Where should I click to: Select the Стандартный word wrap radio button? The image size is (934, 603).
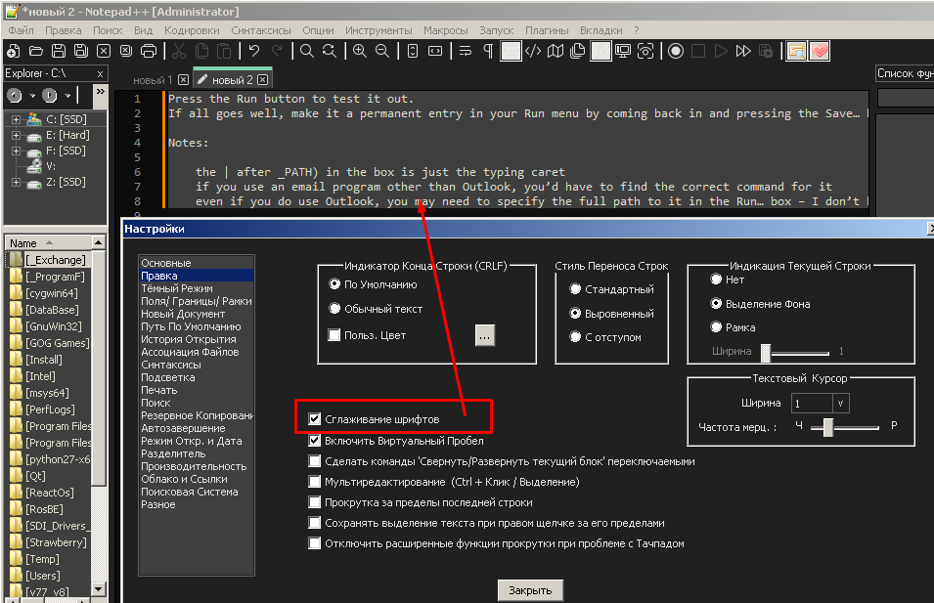tap(576, 286)
